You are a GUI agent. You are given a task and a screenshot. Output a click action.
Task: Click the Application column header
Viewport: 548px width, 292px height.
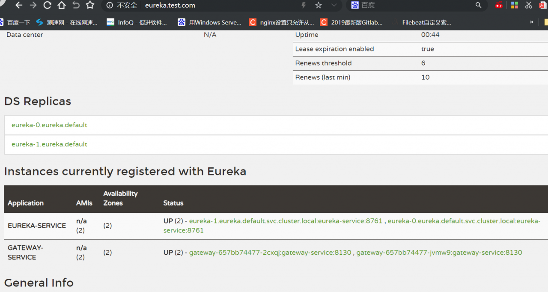(x=26, y=203)
